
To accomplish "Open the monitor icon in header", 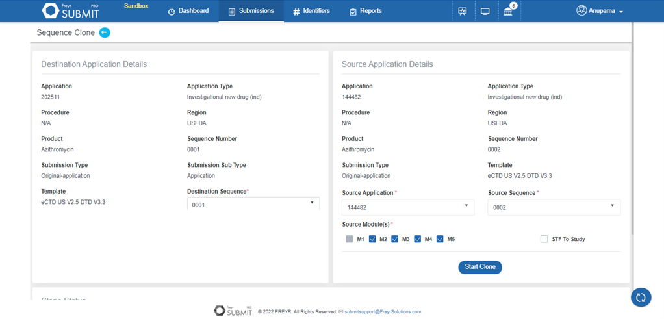I will (x=485, y=12).
